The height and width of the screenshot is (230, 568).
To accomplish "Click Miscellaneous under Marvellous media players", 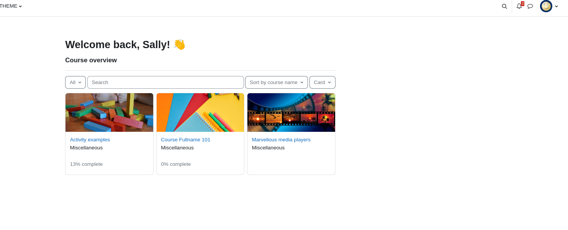I will (x=268, y=147).
